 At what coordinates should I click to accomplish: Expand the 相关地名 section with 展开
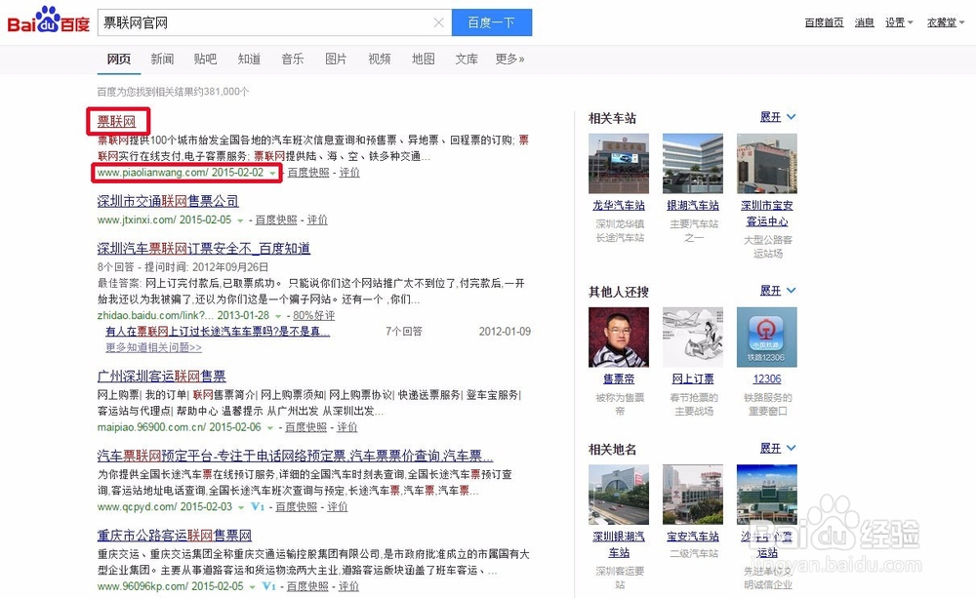[778, 448]
